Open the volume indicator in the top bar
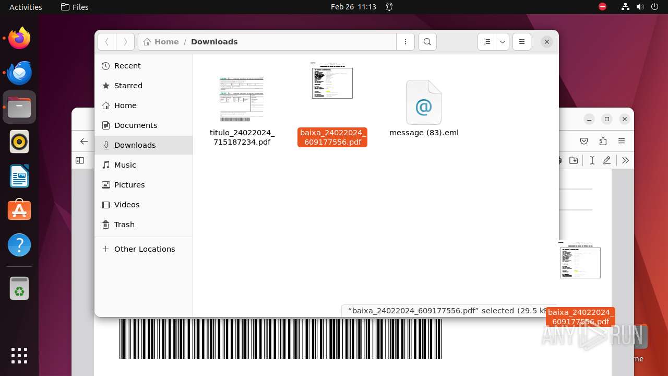Viewport: 668px width, 376px height. (640, 7)
